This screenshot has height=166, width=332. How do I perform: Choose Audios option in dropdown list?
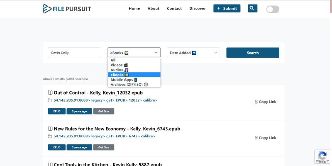click(119, 70)
